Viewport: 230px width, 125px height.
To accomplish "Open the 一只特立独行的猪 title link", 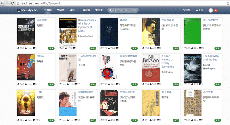I will click(87, 58).
